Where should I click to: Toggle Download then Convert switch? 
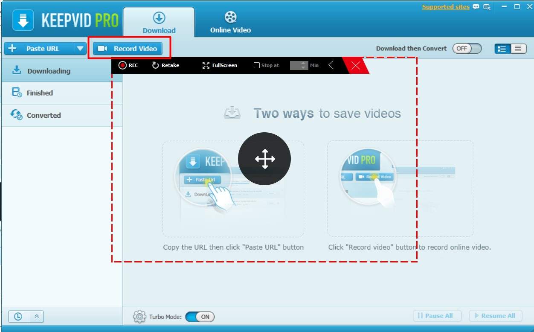467,49
